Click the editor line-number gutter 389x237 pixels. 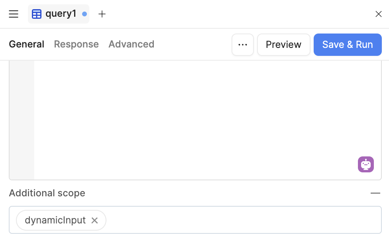22,120
